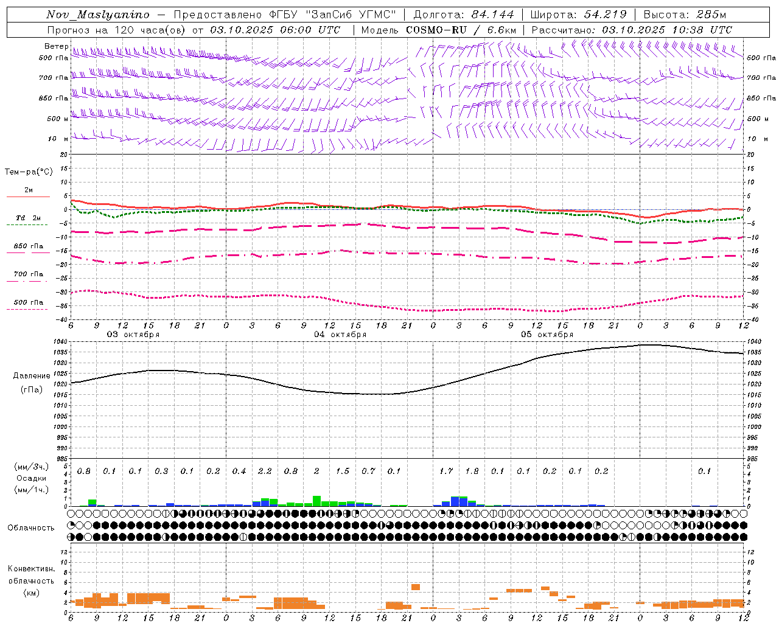This screenshot has height=623, width=779.
Task: Click the Рассчитано: 03.10.2025 10:38 UTC timestamp
Action: coord(632,30)
